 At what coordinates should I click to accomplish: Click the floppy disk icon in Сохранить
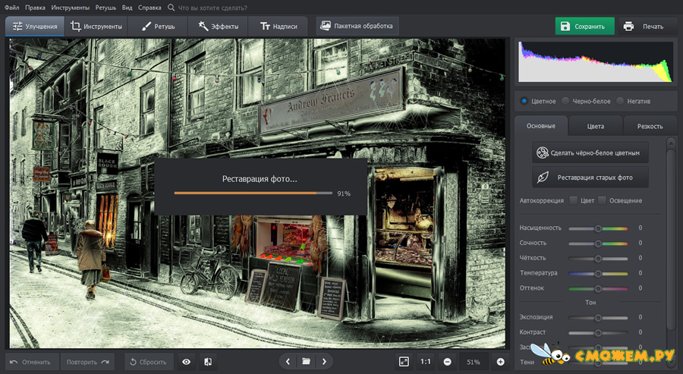click(x=565, y=26)
